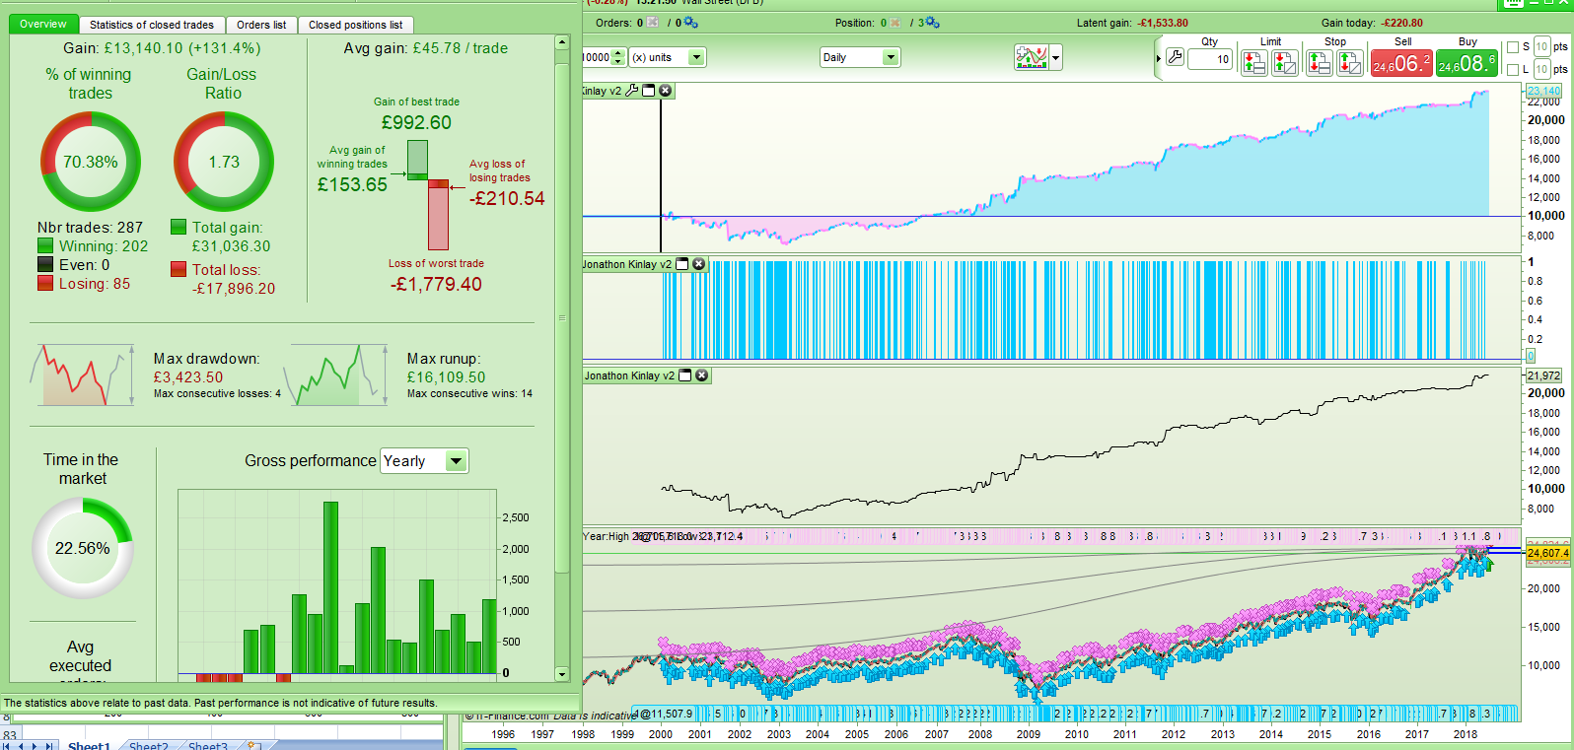1574x750 pixels.
Task: Close all positions with the Position X icon
Action: click(896, 23)
